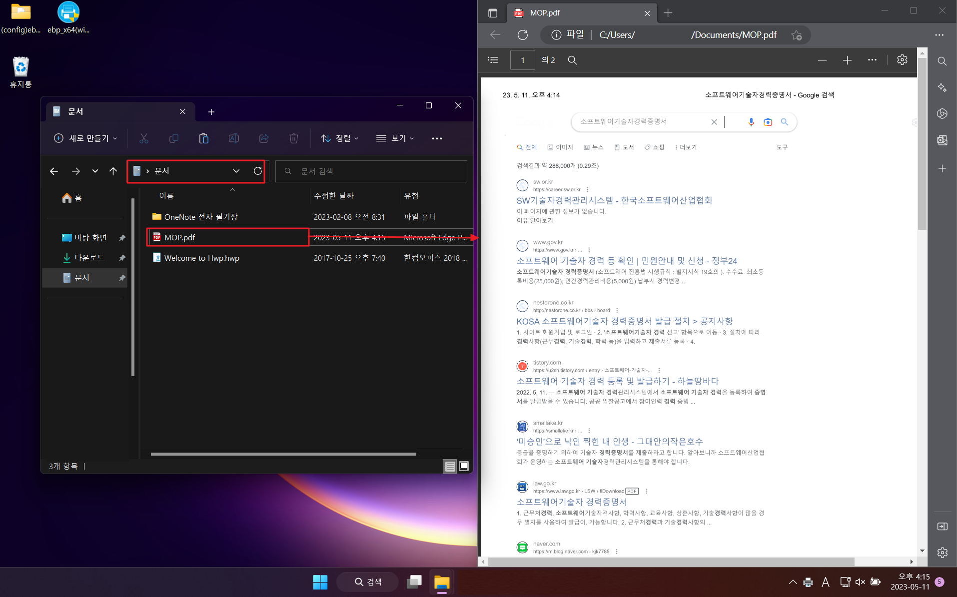Viewport: 957px width, 597px height.
Task: Expand the 새로 만들기 dropdown
Action: click(85, 138)
